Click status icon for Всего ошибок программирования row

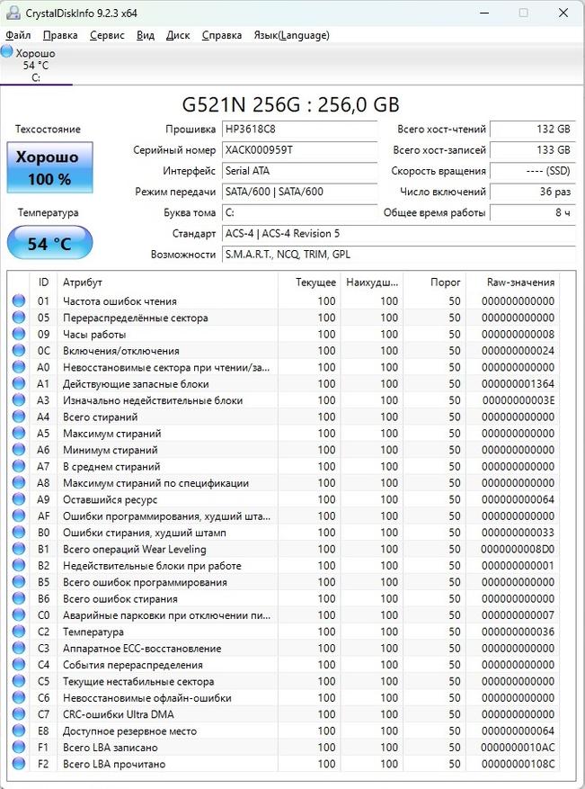coord(19,582)
